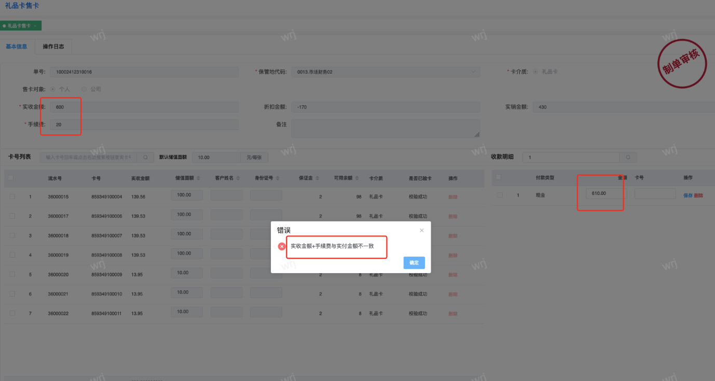Click 客户姓名 input for card 859349100006

[227, 215]
